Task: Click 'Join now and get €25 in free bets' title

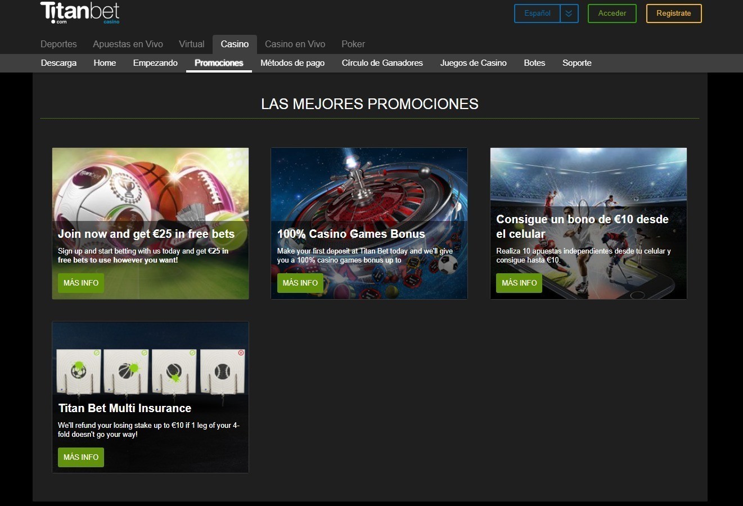Action: (x=146, y=234)
